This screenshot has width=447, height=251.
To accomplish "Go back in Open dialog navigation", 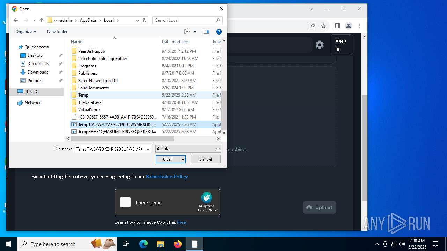I will tap(16, 20).
